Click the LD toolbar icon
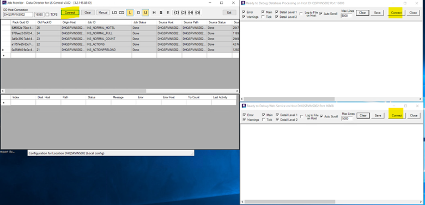Image resolution: width=425 pixels, height=205 pixels. [x=114, y=13]
